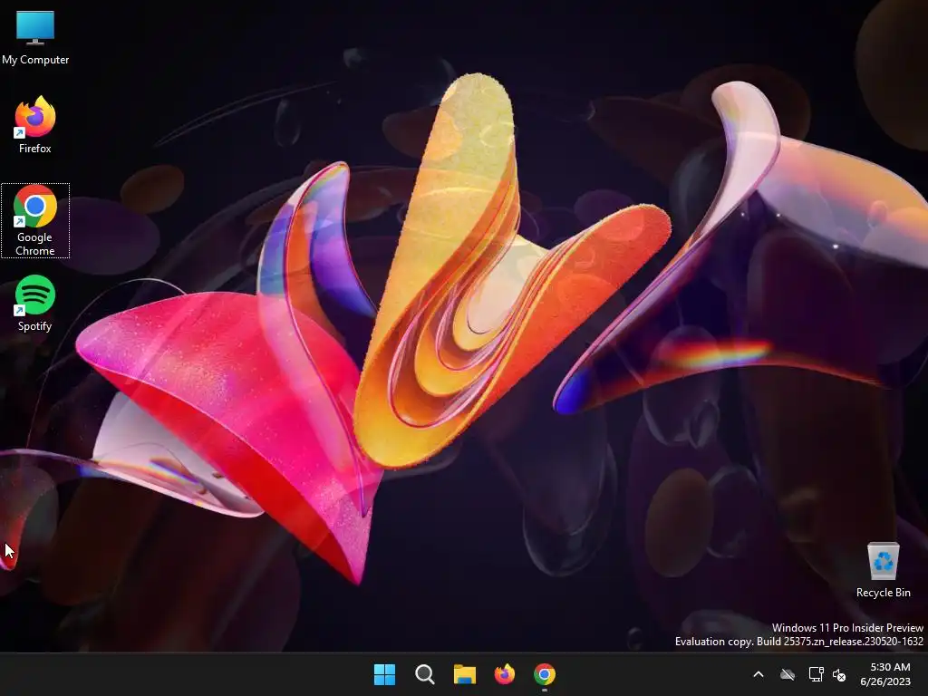Viewport: 928px width, 696px height.
Task: Show hidden system tray icons
Action: [759, 674]
